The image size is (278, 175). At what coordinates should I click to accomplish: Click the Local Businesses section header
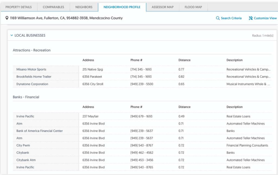click(x=30, y=36)
